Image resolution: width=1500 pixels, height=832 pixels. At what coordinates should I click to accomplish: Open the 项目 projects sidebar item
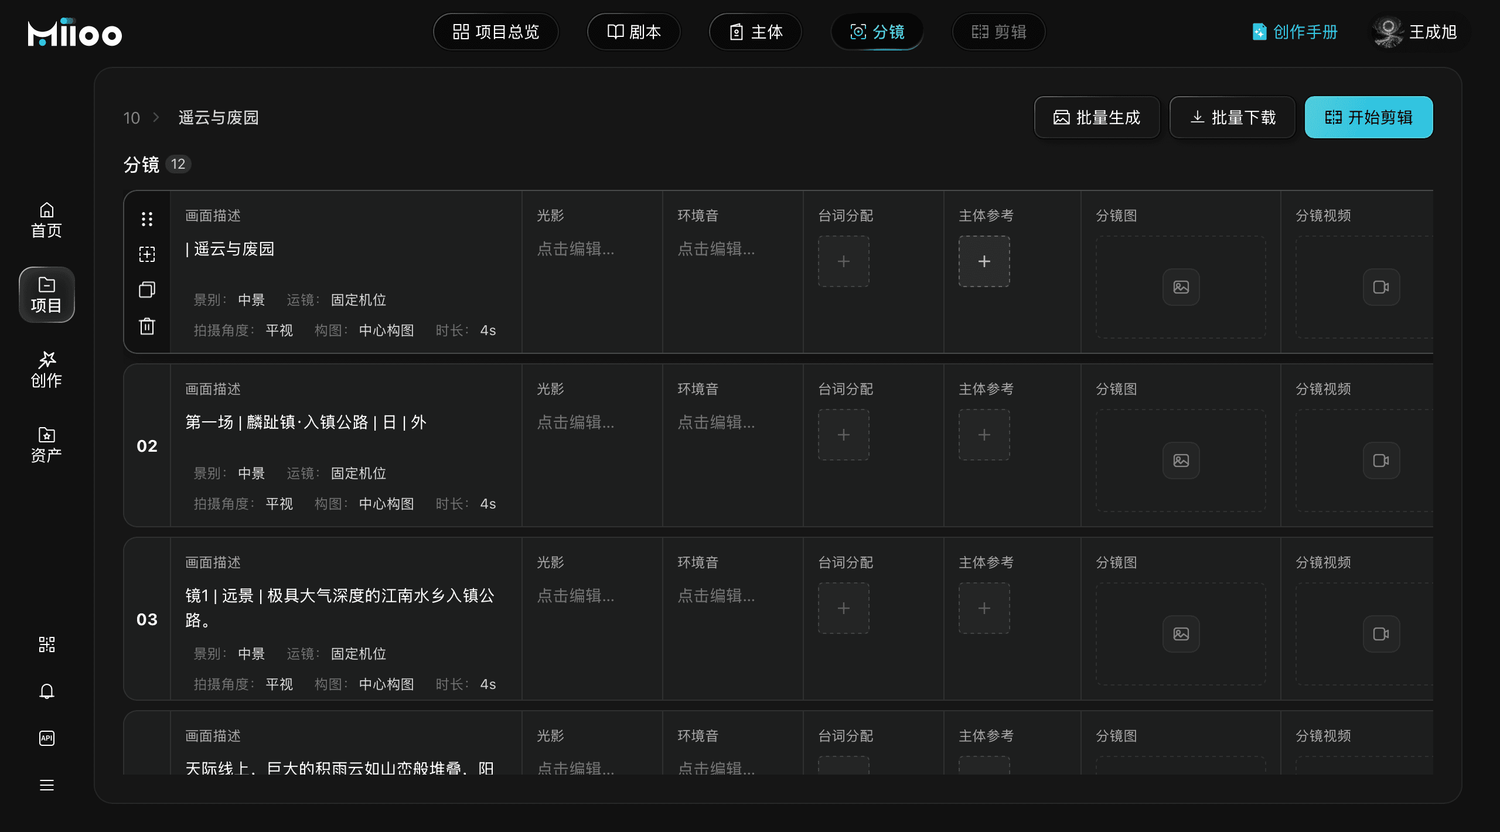click(47, 295)
